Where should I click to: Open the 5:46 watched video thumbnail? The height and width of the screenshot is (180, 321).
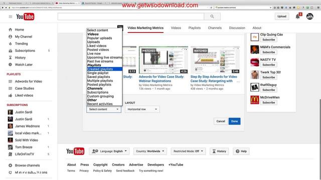(x=215, y=60)
